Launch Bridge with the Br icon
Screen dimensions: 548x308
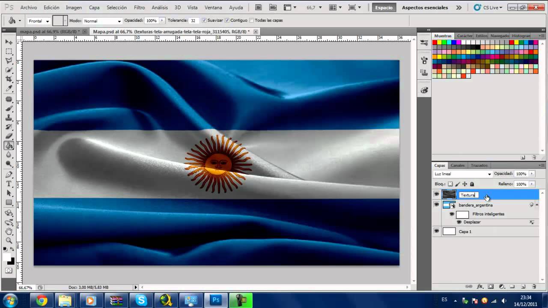(x=258, y=7)
